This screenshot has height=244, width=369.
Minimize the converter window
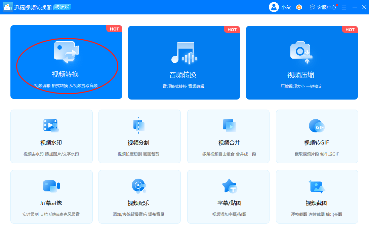click(355, 7)
